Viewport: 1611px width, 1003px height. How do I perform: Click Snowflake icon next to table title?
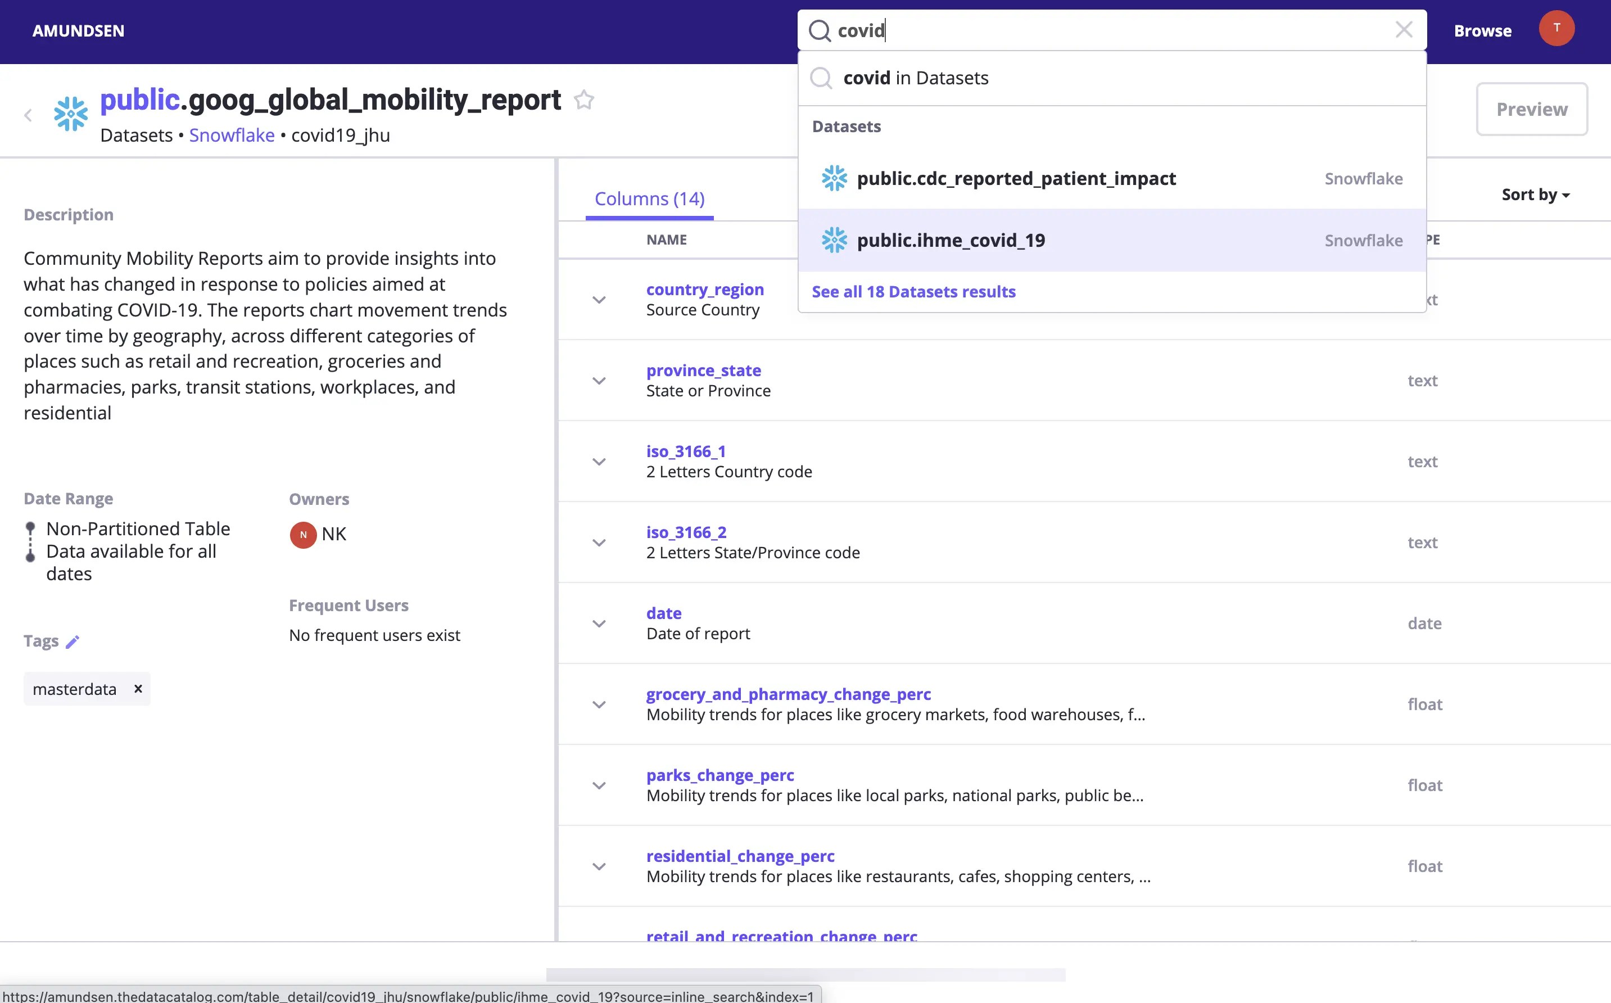(71, 114)
